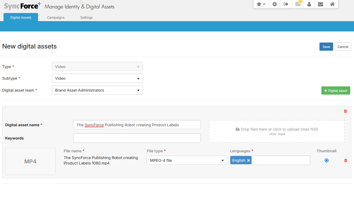Switch to the Settings tab
The image size is (354, 220).
[86, 17]
